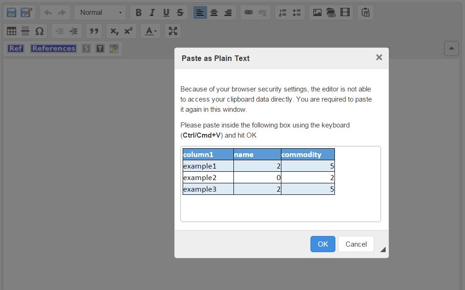465x290 pixels.
Task: Click the insert image icon
Action: tap(317, 12)
